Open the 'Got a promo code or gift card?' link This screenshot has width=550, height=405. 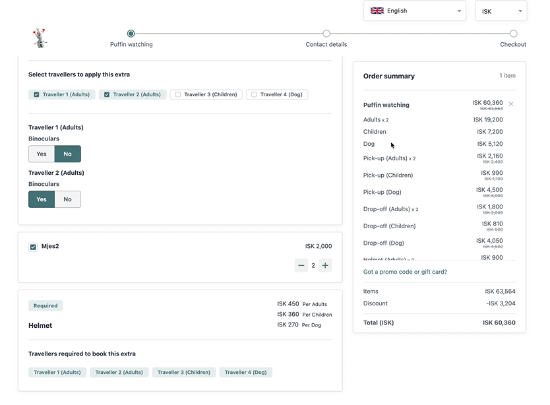[x=404, y=271]
